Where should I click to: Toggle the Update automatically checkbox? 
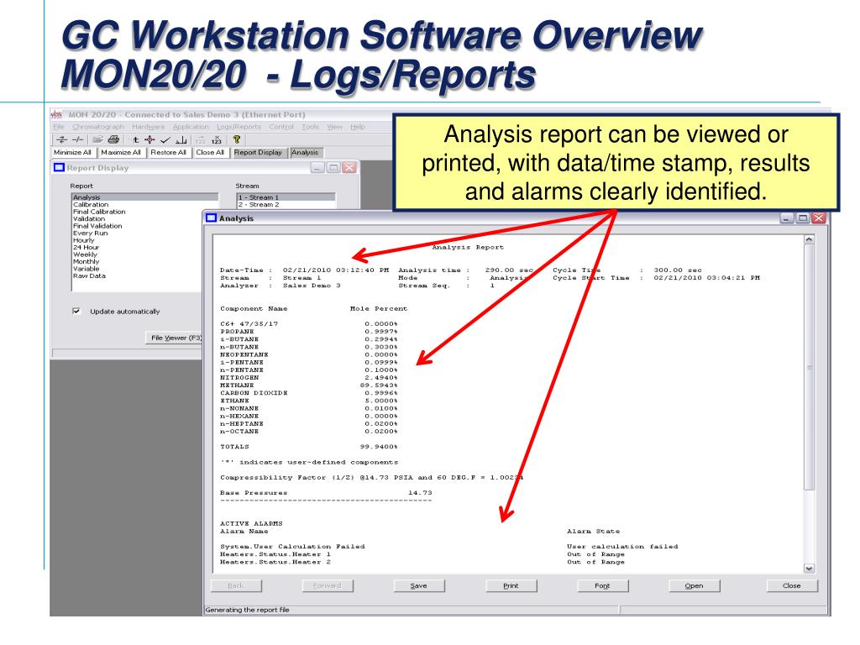[x=76, y=311]
